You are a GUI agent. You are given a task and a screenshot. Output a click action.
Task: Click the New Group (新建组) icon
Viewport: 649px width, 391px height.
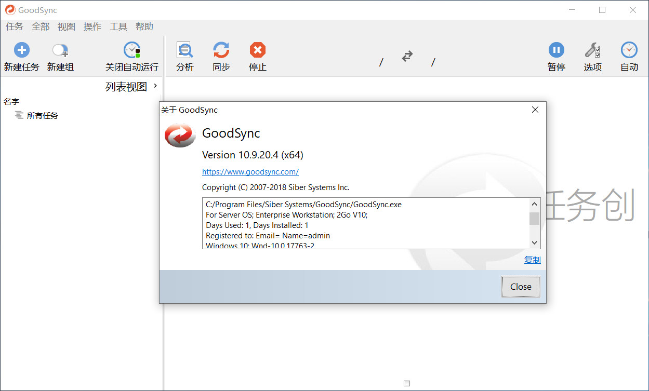(60, 50)
